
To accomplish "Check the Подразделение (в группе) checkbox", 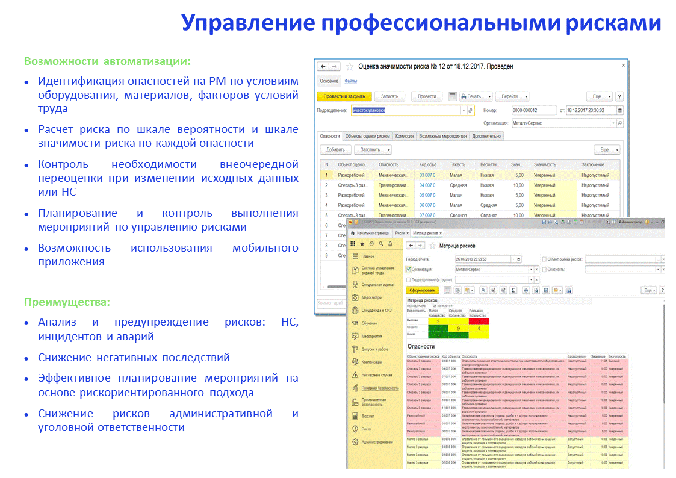I will 408,280.
